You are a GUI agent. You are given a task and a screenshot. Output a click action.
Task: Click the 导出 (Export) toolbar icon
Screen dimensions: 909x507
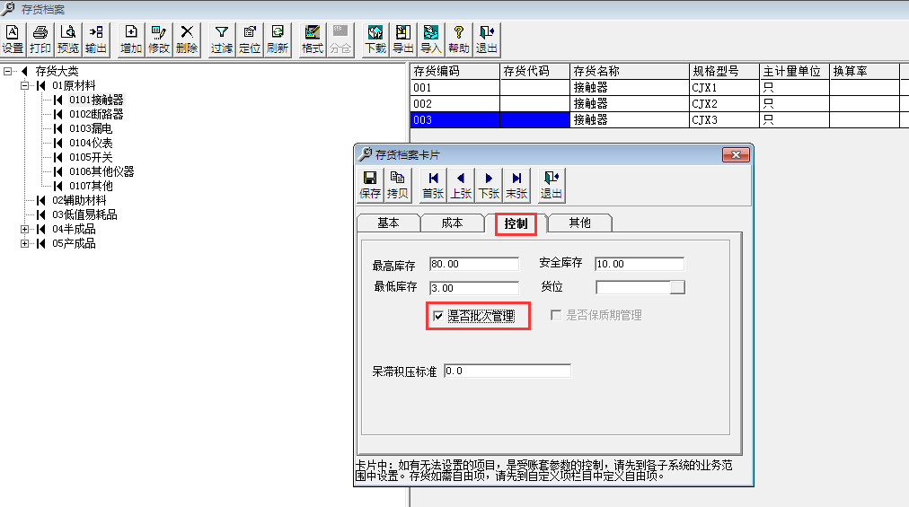click(x=403, y=39)
